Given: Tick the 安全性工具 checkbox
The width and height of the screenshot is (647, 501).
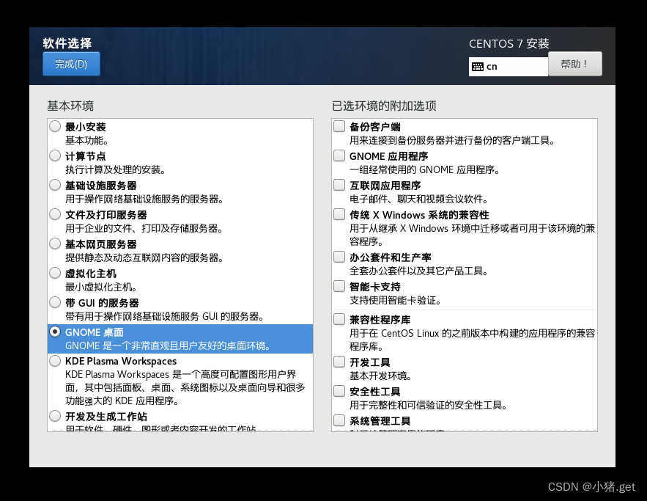Looking at the screenshot, I should pos(339,391).
